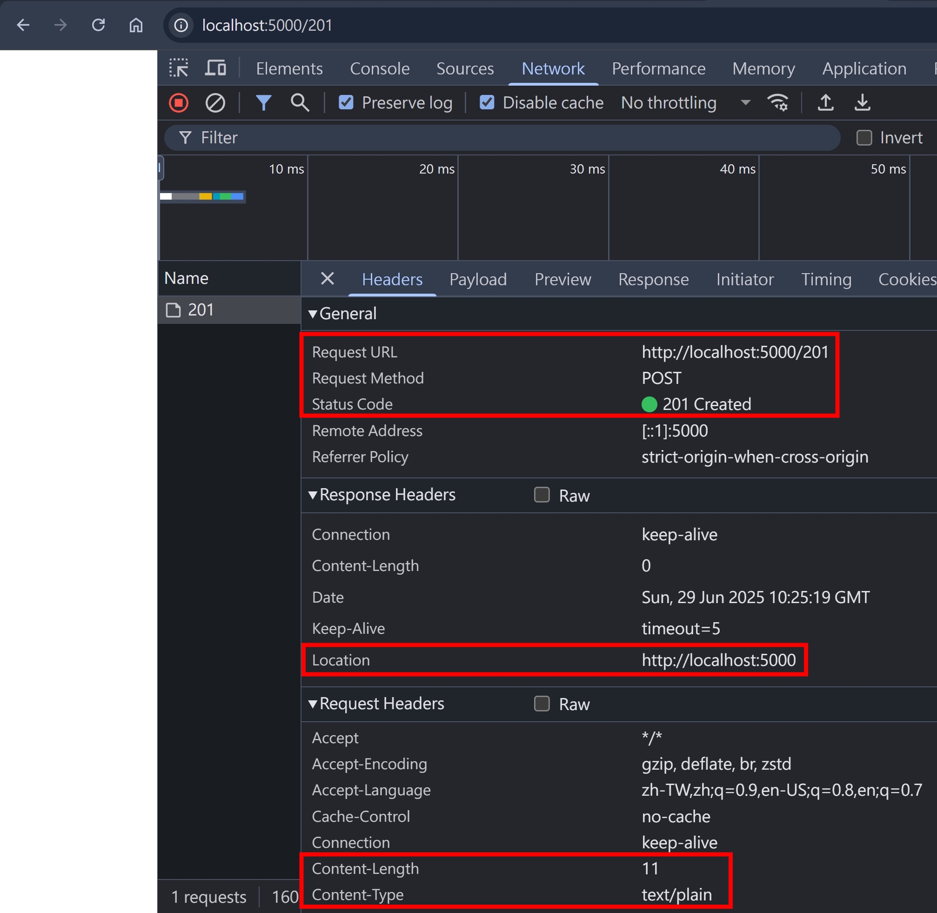Toggle the device toolbar icon
937x913 pixels.
click(215, 68)
